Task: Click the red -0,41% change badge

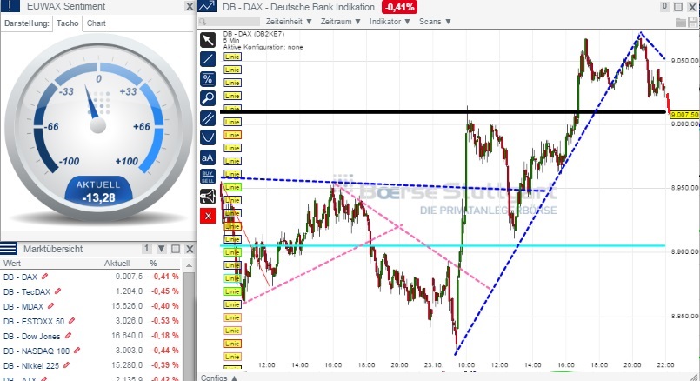Action: tap(399, 7)
